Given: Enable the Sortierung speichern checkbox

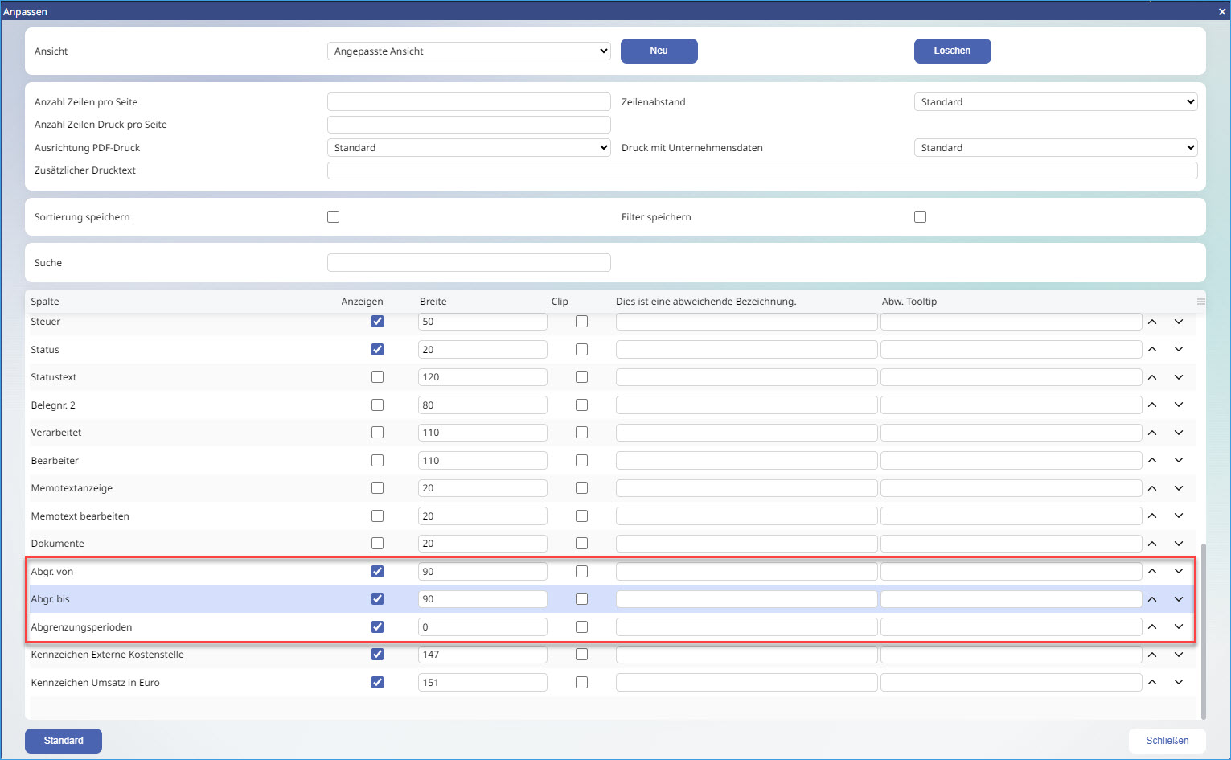Looking at the screenshot, I should pos(334,217).
